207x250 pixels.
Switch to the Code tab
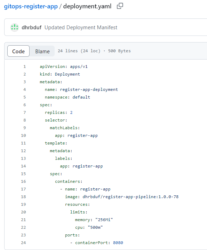(18, 51)
